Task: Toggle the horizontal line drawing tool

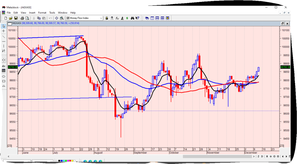Action: coord(4,41)
